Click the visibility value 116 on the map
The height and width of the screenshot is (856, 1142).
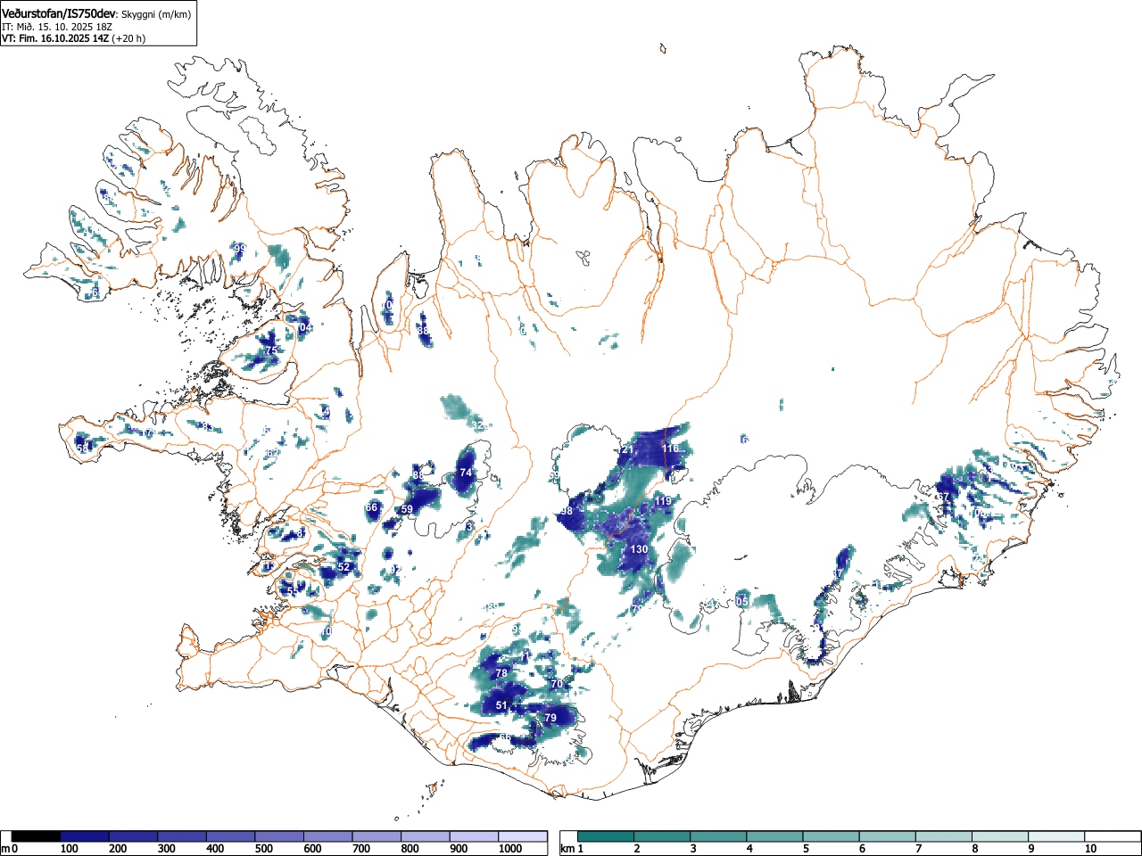click(670, 449)
